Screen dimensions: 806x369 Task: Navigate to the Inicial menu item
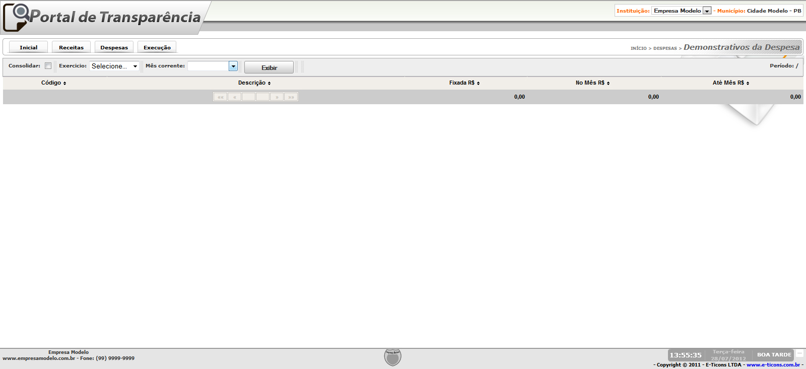click(x=29, y=47)
